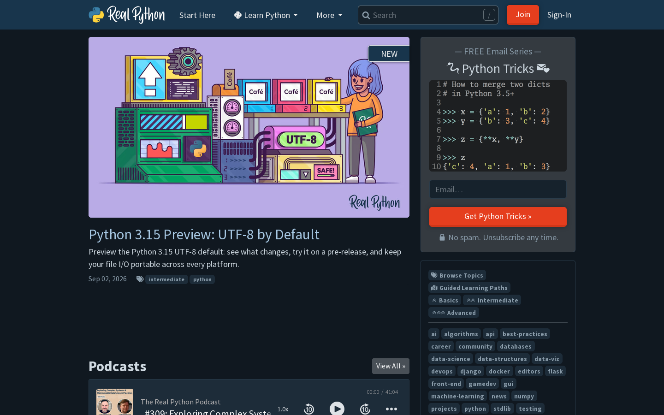Click the tags icon beside article date

tap(140, 279)
